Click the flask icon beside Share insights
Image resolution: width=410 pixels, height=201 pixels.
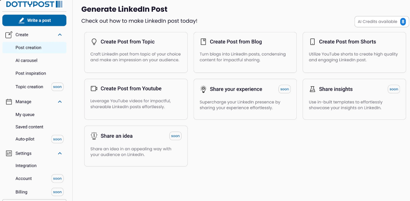(x=312, y=89)
